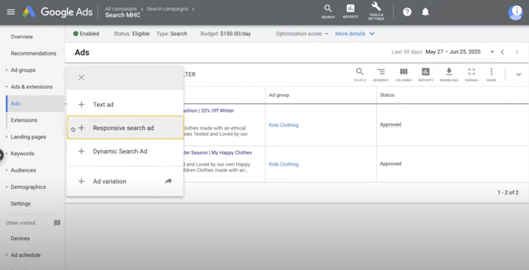The image size is (529, 270).
Task: Open the Segment toolbar option
Action: point(381,74)
